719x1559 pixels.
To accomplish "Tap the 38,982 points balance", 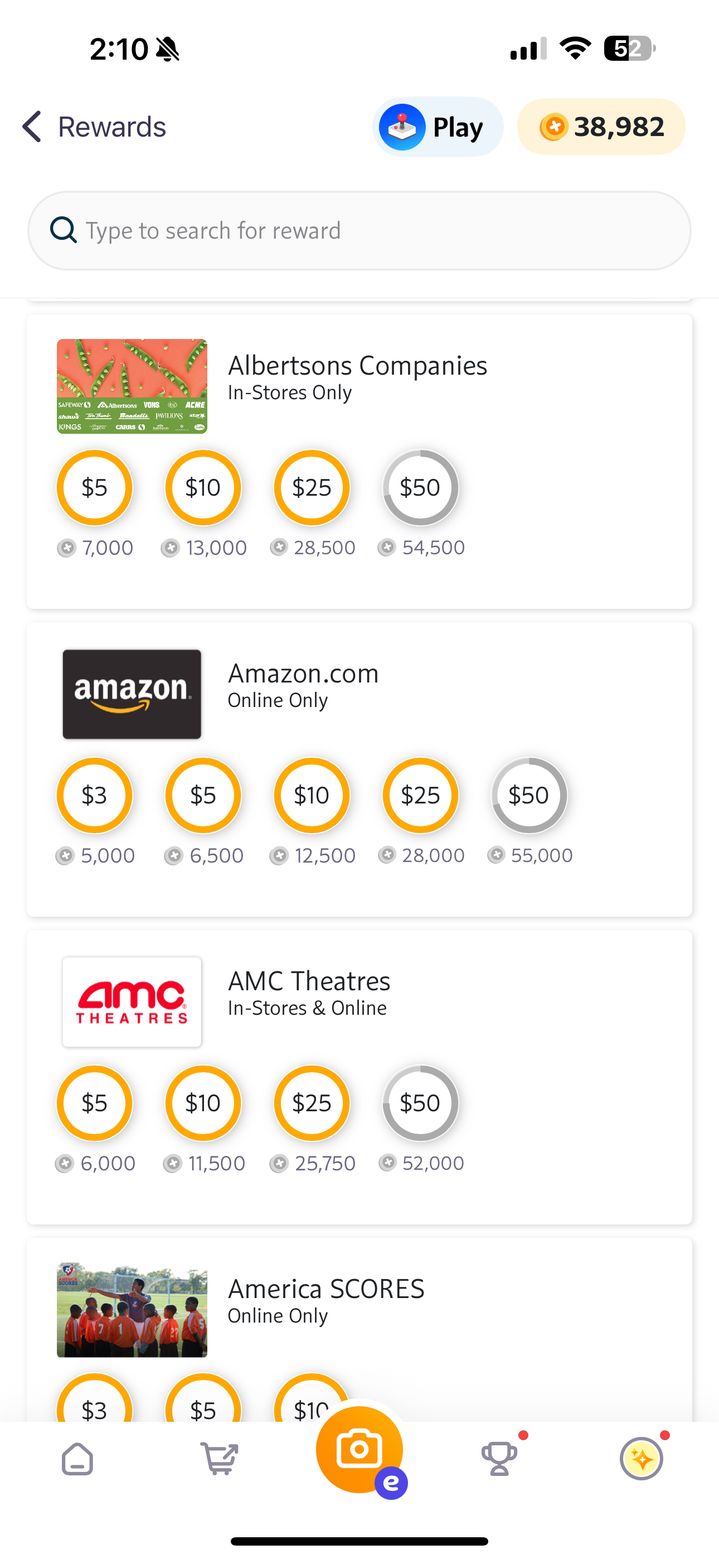I will [x=601, y=127].
